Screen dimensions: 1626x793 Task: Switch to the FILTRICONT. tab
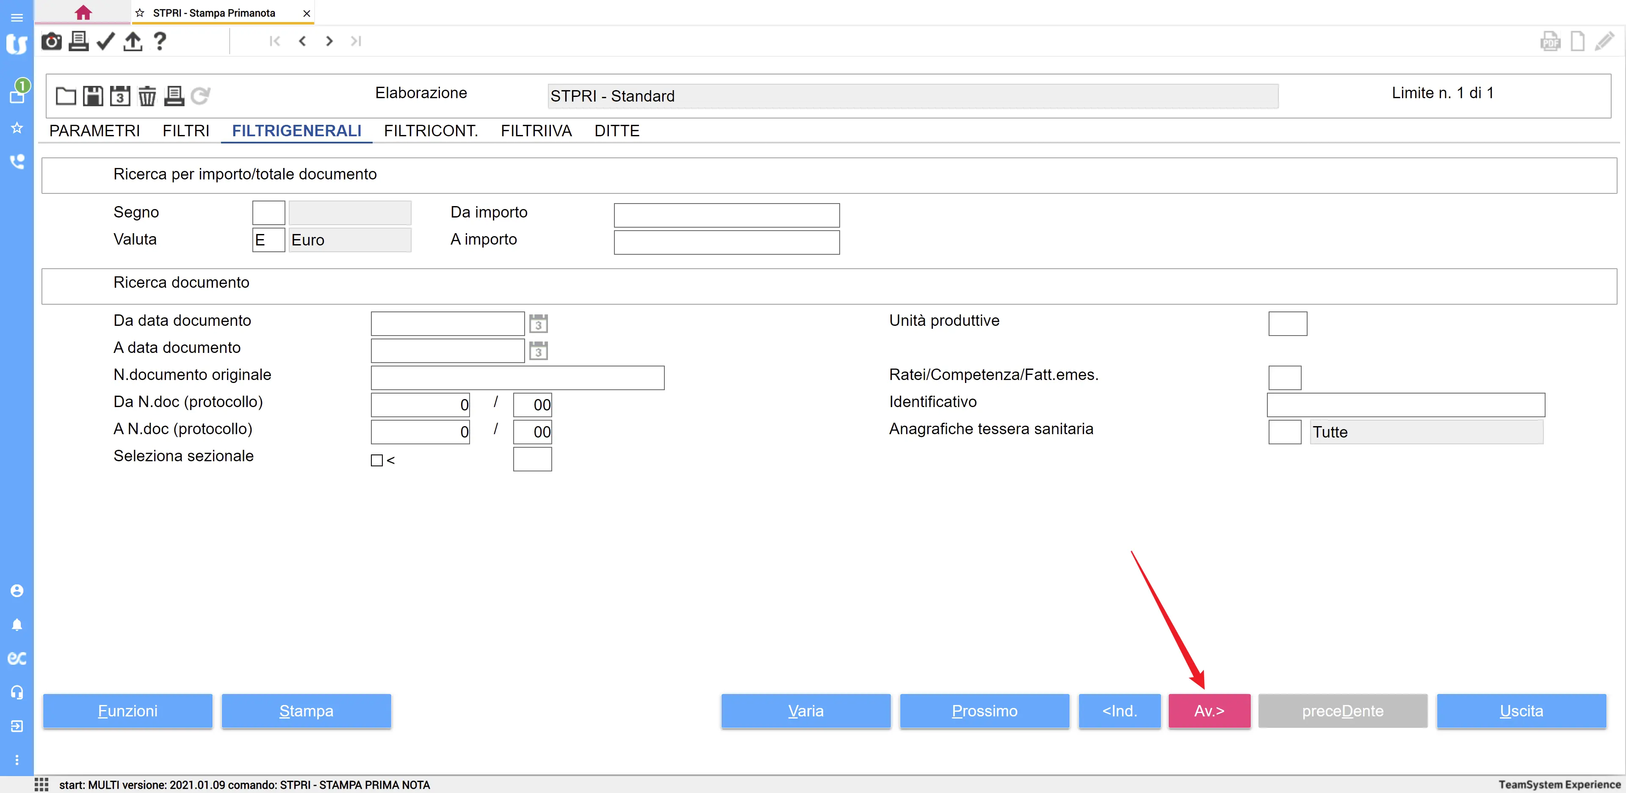coord(431,131)
